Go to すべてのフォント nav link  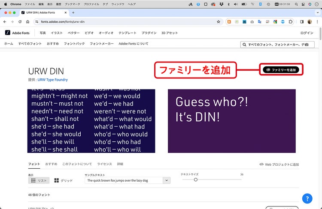coord(30,44)
